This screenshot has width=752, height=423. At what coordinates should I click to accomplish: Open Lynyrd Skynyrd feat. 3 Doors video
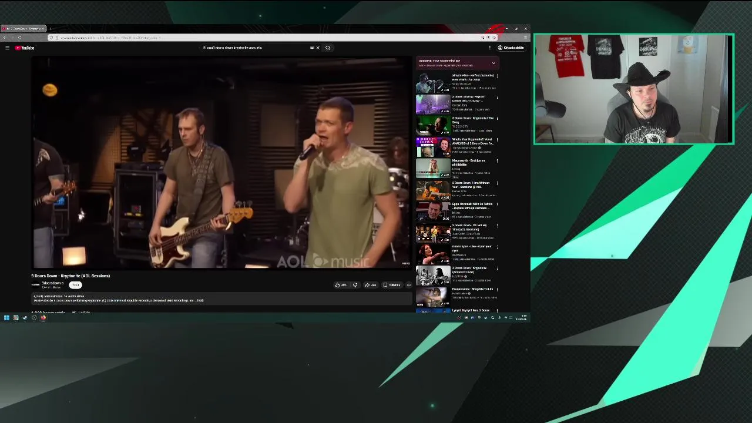(433, 311)
